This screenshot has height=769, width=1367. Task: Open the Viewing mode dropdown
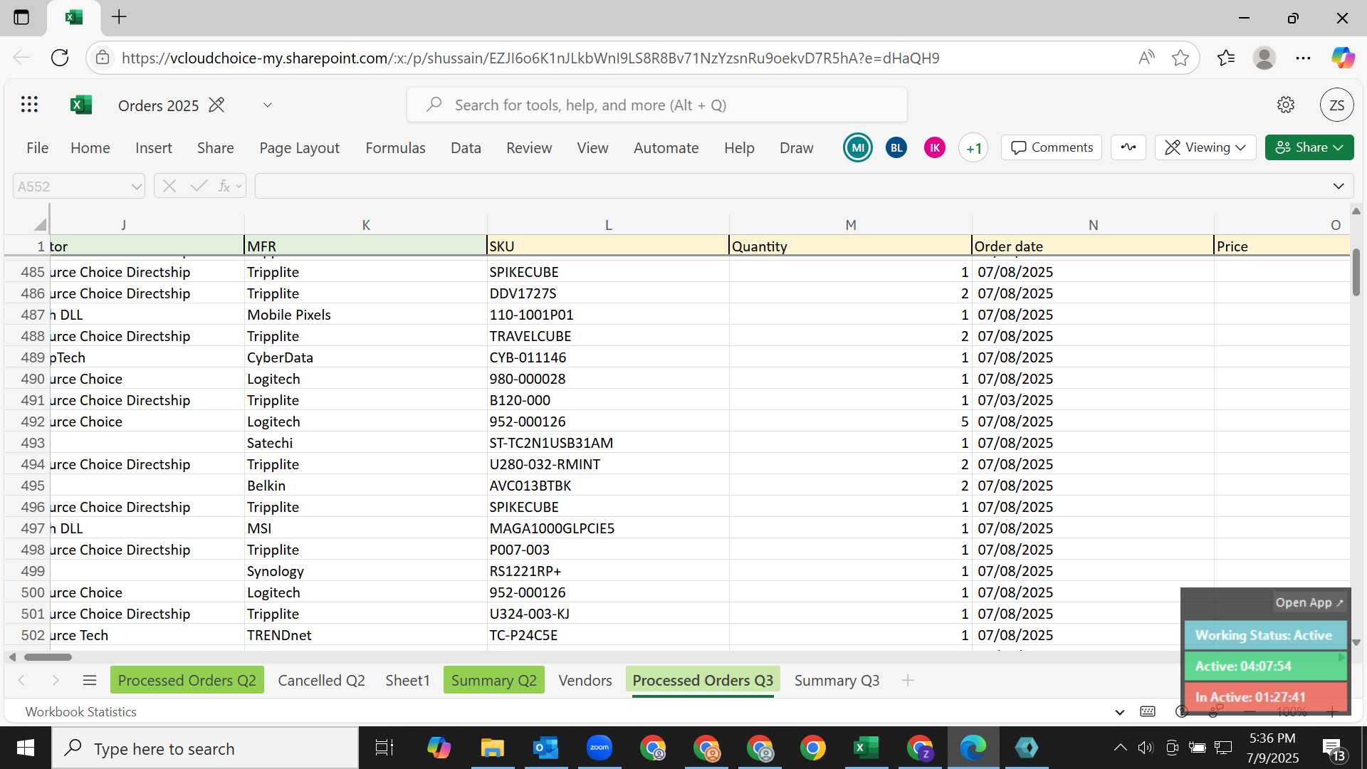[x=1205, y=147]
